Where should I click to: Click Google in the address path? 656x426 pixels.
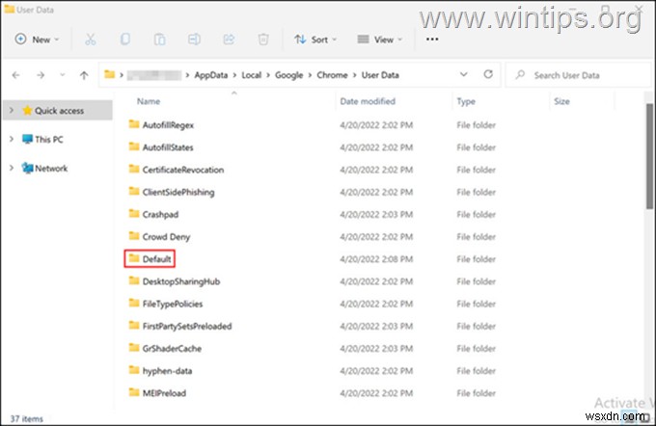click(288, 75)
